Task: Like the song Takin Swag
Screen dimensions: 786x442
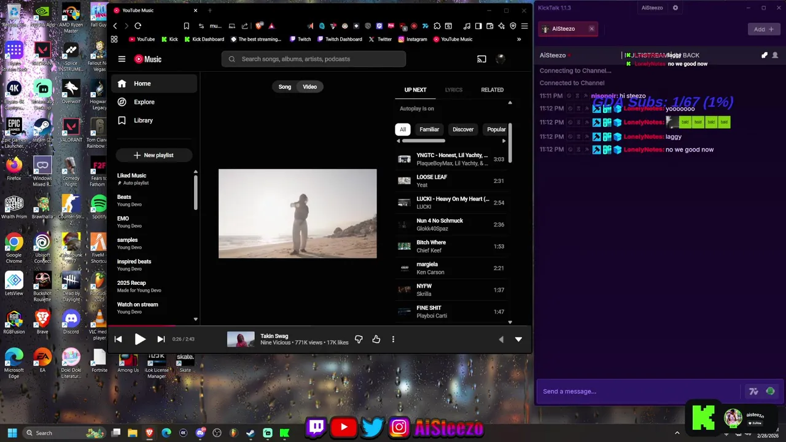Action: [x=376, y=339]
